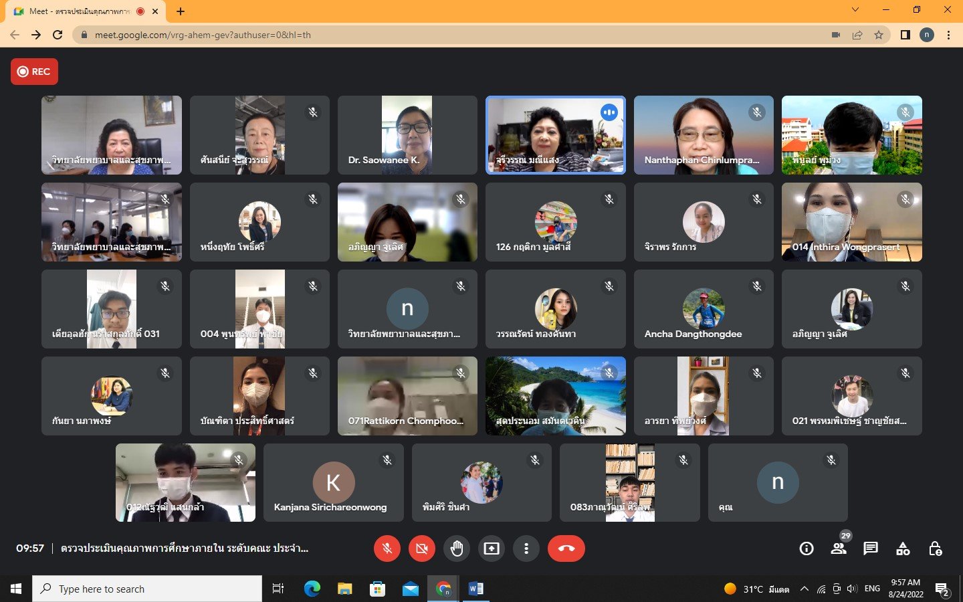Bookmark this page with star icon
Screen dimensions: 963x602
pos(879,35)
